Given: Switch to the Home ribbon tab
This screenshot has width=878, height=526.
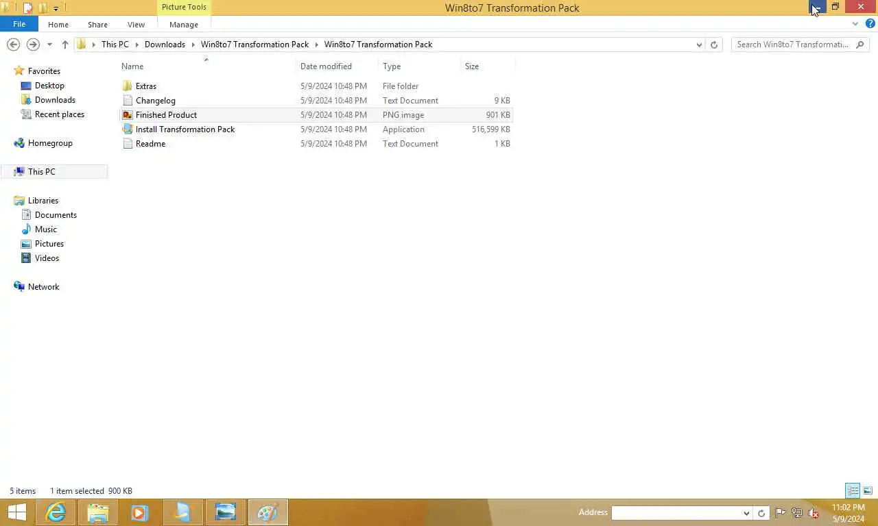Looking at the screenshot, I should point(58,25).
